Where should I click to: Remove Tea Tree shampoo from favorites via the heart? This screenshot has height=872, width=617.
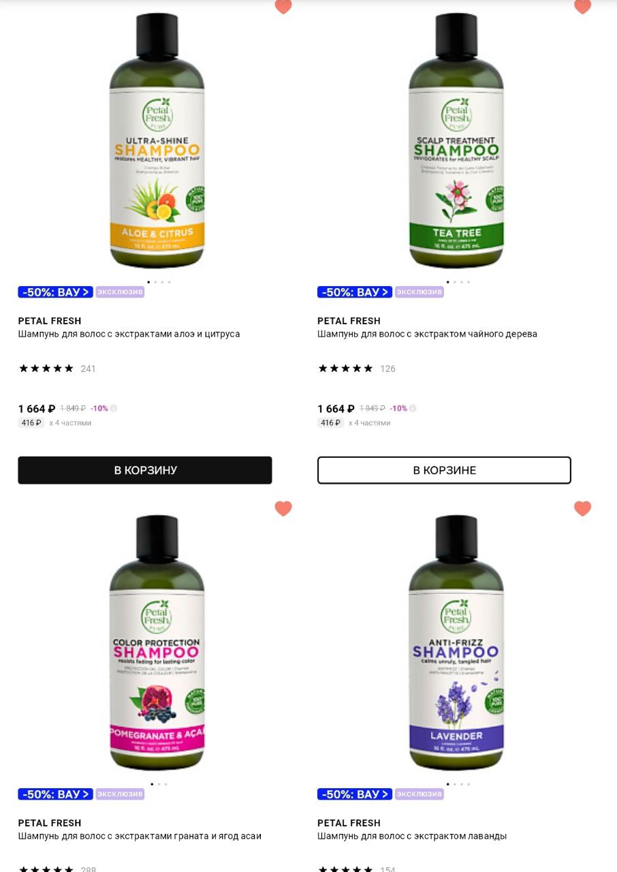coord(582,6)
